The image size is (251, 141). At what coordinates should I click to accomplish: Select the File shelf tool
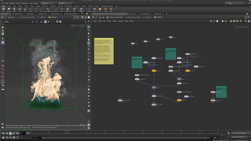100,10
